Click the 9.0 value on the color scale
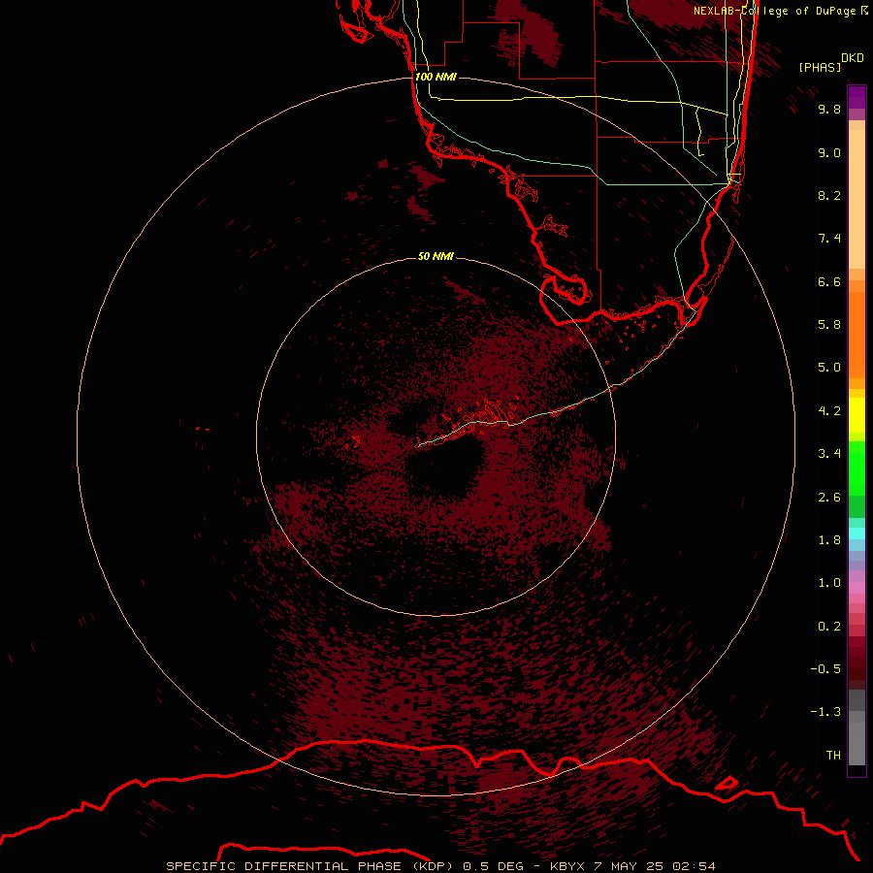This screenshot has width=873, height=873. [x=829, y=152]
